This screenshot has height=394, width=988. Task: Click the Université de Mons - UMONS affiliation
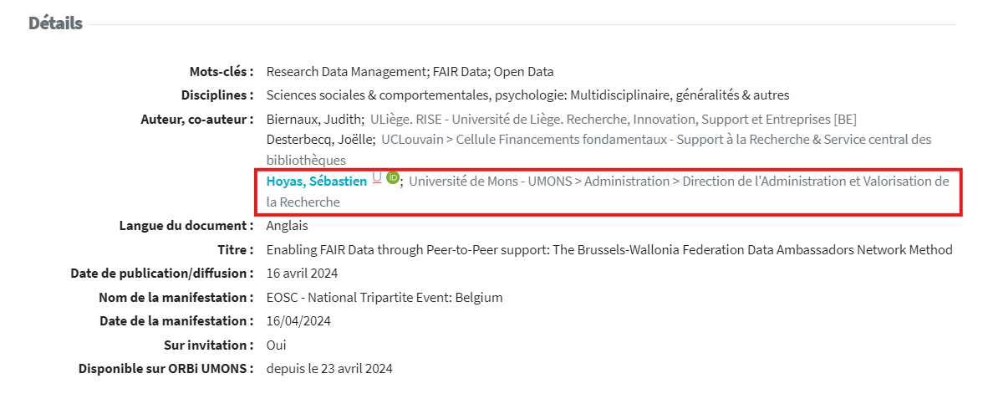[x=608, y=192]
